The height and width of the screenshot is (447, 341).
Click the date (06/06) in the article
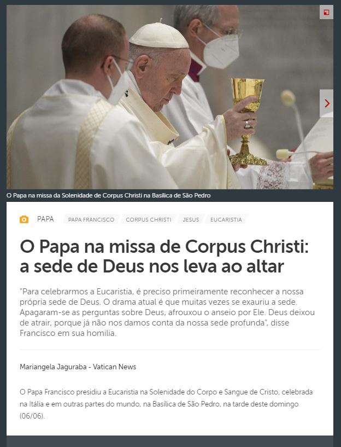tap(32, 416)
